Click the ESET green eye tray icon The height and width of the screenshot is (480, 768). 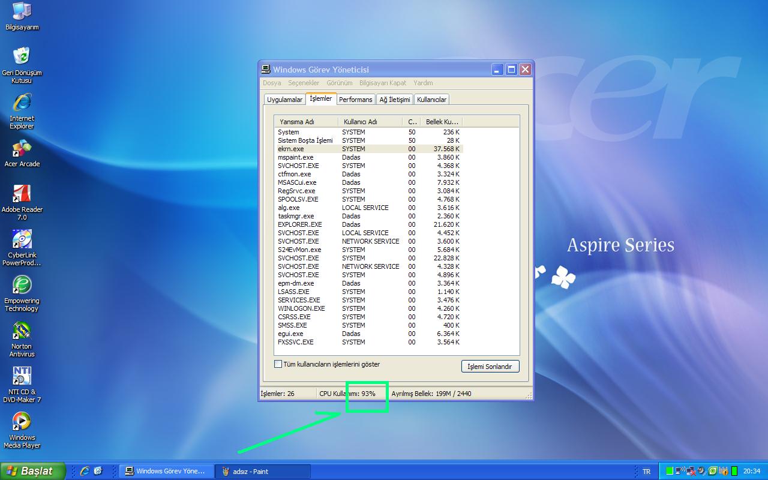click(x=713, y=471)
